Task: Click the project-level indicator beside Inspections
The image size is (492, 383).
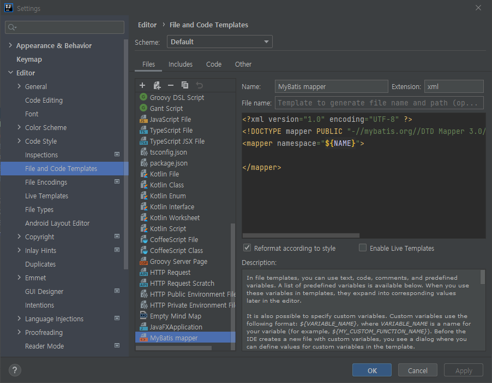Action: (117, 154)
